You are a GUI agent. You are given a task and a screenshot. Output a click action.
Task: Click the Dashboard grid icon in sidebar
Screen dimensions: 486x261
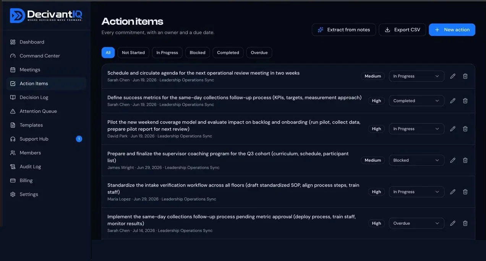click(x=13, y=42)
